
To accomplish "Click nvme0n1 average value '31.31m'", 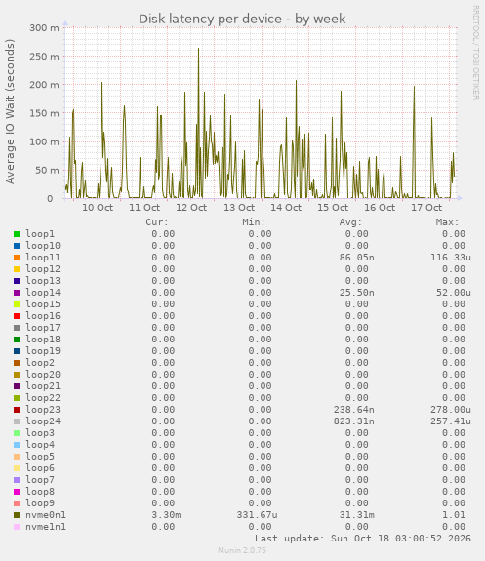I will (357, 515).
